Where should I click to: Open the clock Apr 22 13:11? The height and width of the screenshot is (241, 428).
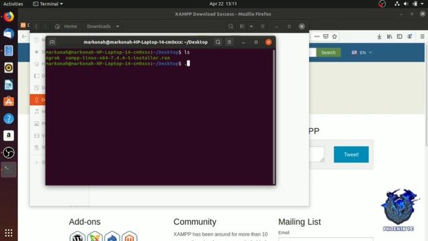pos(223,4)
